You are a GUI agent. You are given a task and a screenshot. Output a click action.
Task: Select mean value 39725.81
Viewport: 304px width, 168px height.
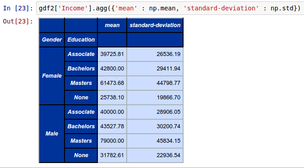click(x=112, y=54)
